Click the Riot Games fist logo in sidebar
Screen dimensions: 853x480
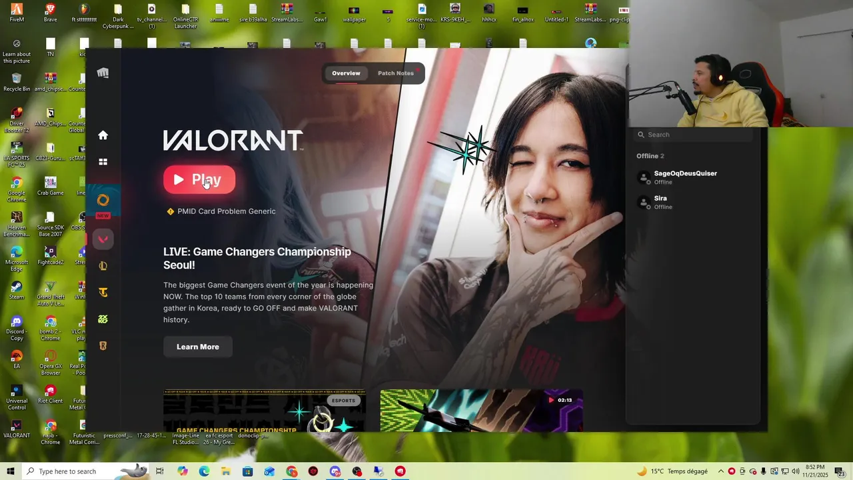click(103, 73)
